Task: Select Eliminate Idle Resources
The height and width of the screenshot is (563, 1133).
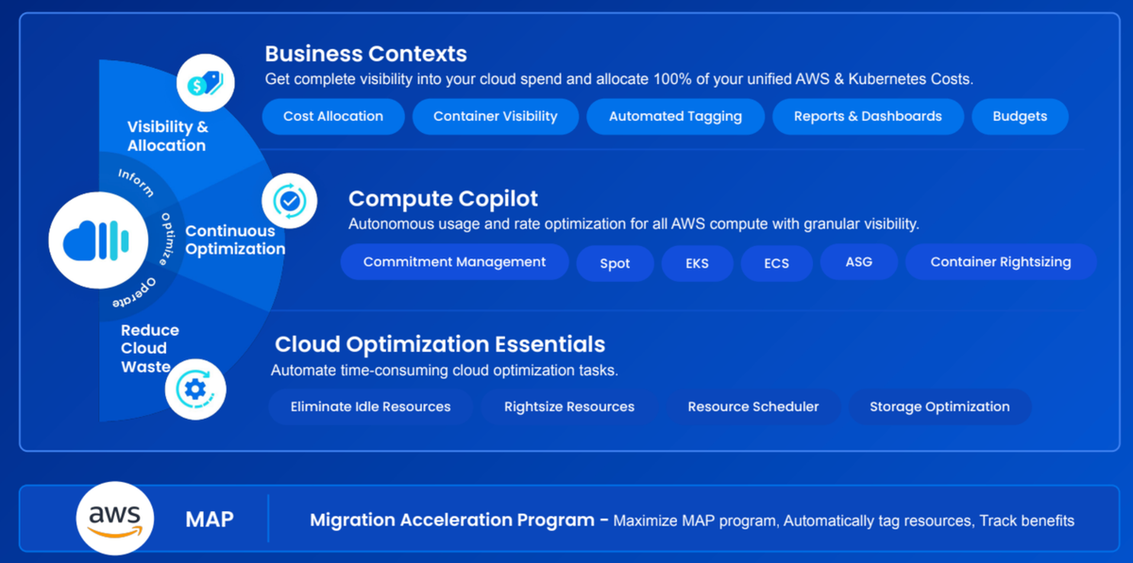Action: point(370,406)
